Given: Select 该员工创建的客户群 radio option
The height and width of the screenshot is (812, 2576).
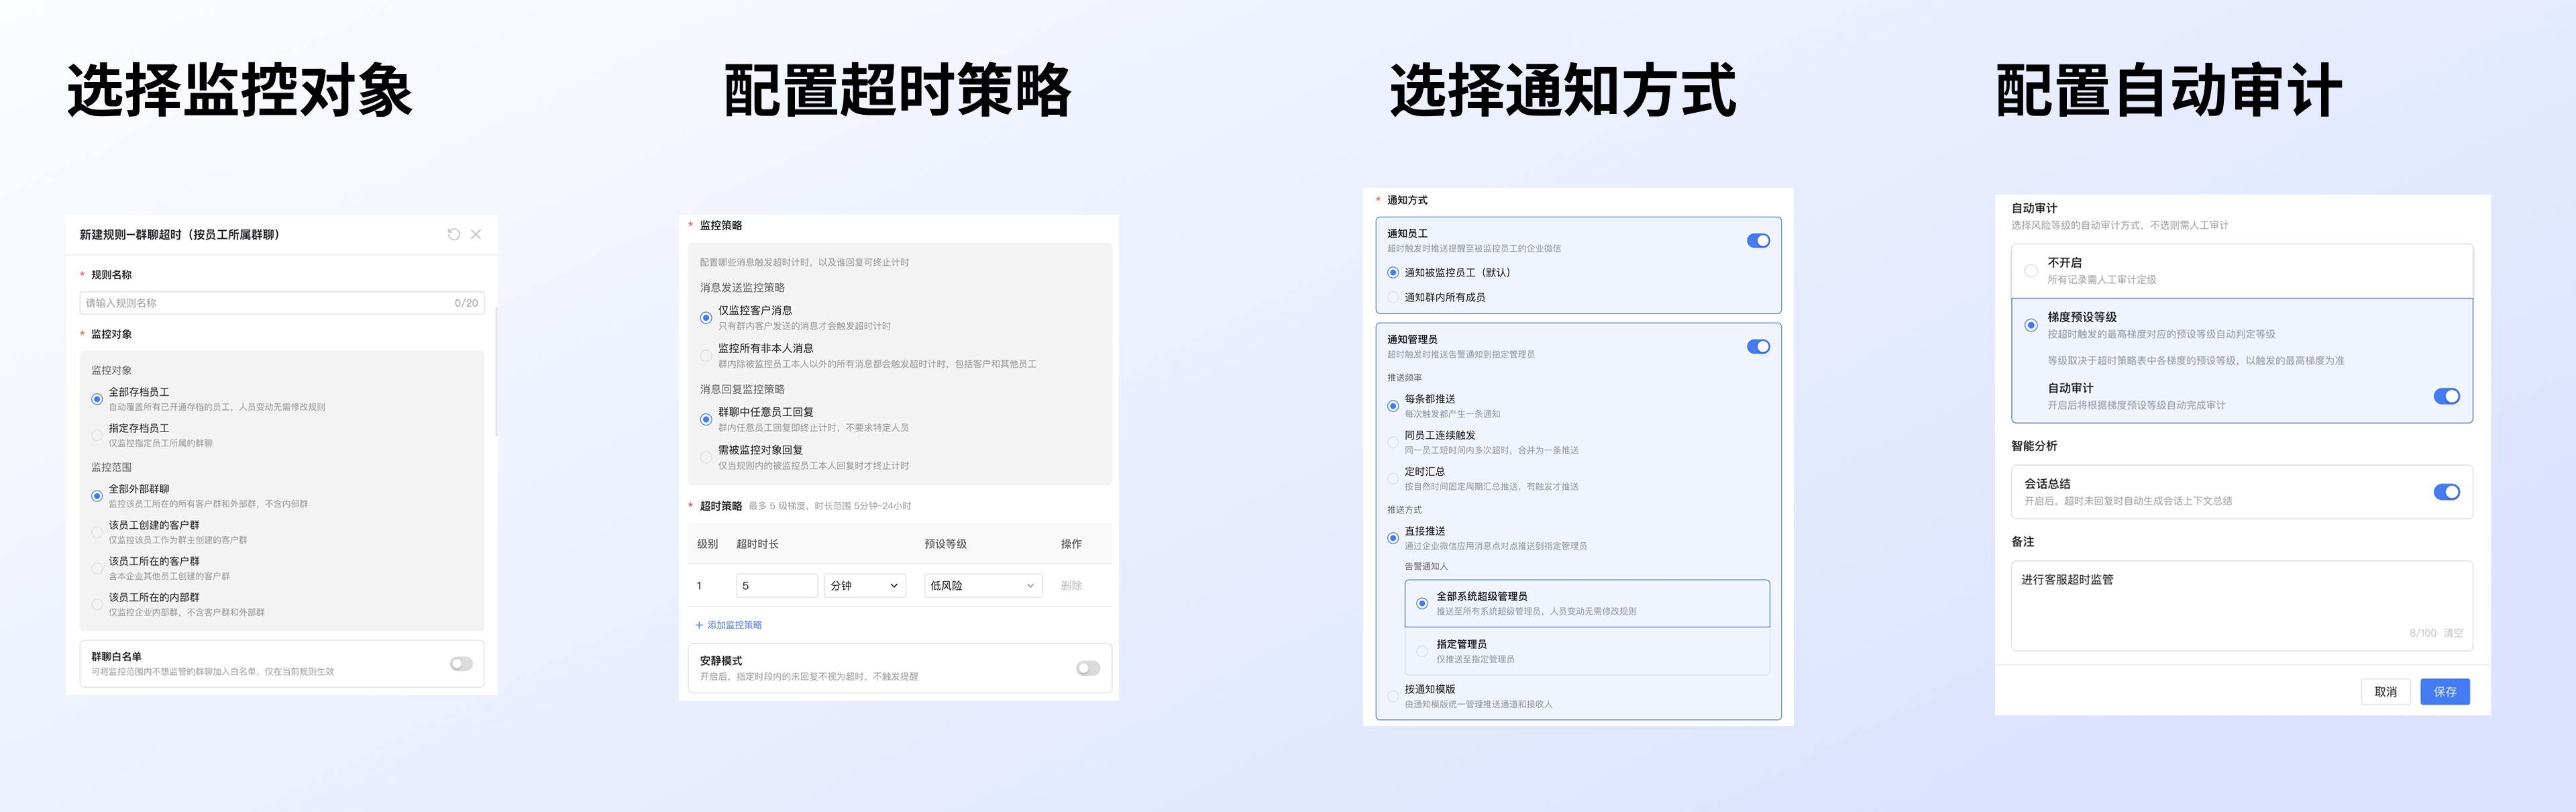Looking at the screenshot, I should tap(97, 532).
